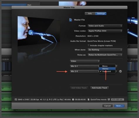This screenshot has width=139, height=118.
Task: Click the Master File document icon
Action: (x=71, y=20)
